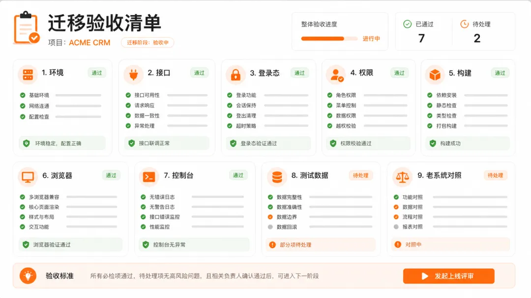The height and width of the screenshot is (298, 531).
Task: Click the 样式与布局 item
Action: point(41,217)
